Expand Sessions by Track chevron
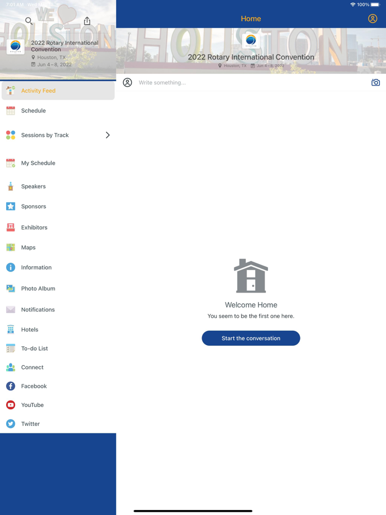 click(x=108, y=135)
